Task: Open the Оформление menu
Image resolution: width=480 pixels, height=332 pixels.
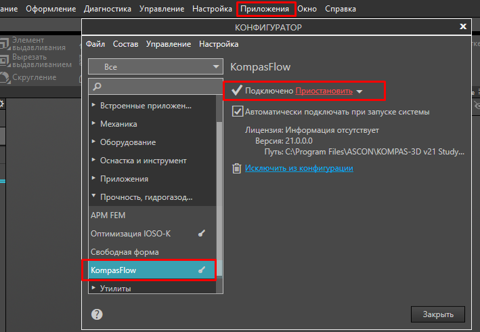Action: (51, 9)
